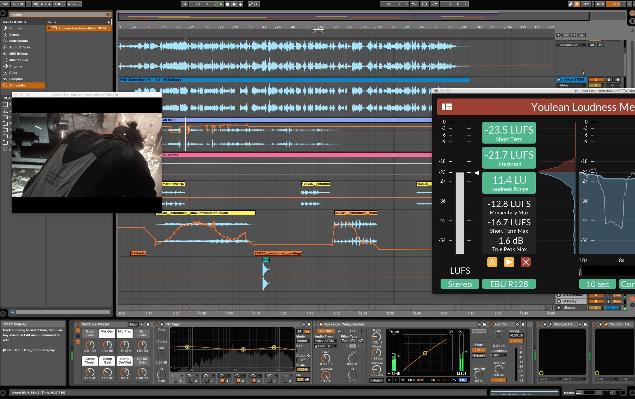Screen dimensions: 635x399
Task: Jump to the next locator
Action: tap(574, 35)
